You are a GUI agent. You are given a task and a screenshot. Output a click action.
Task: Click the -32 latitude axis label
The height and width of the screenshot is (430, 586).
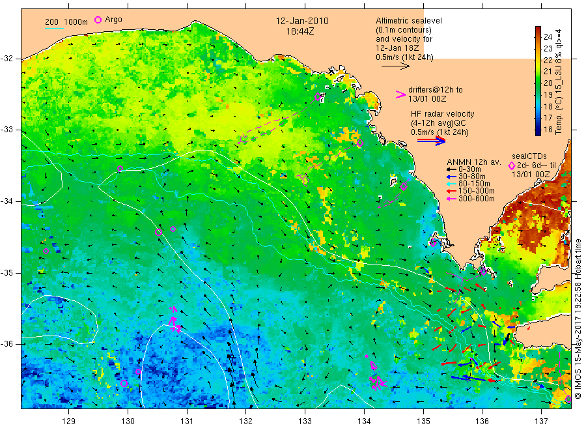pos(7,59)
